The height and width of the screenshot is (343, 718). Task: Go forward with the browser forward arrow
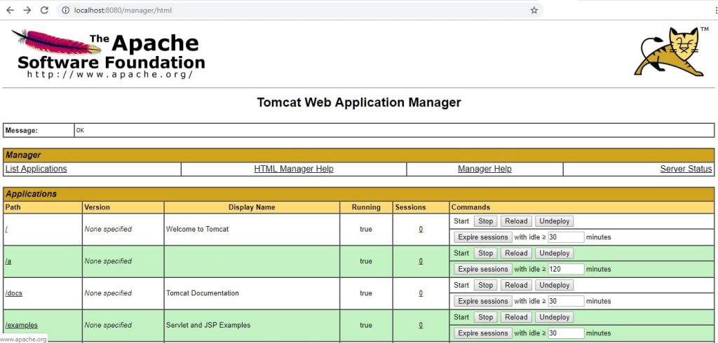point(27,10)
